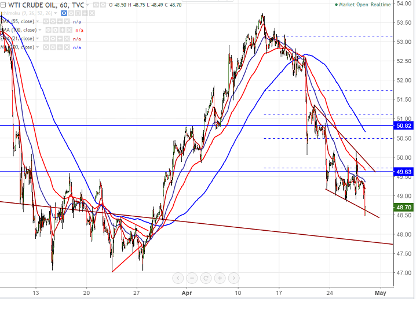Click the Apr label on the time axis

187,293
